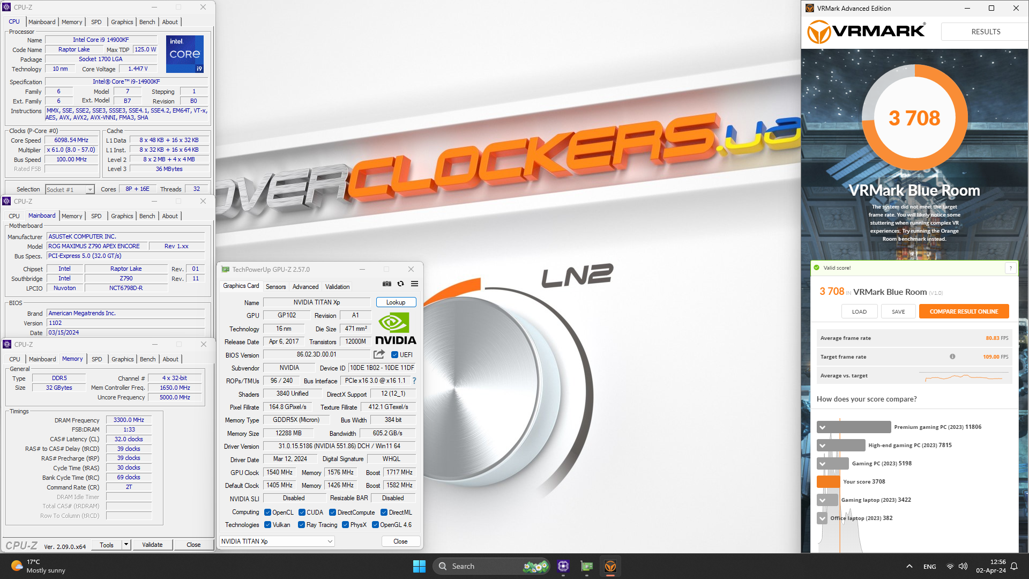Click the GPU-Z refresh icon

point(400,284)
